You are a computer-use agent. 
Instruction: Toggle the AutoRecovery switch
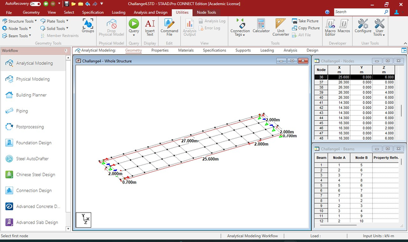(36, 4)
